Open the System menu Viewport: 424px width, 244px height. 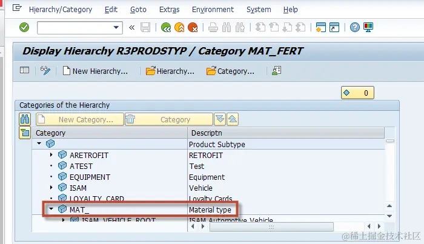(259, 10)
